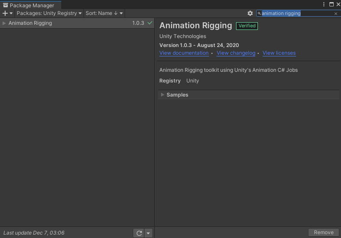Click the Unity Technologies author text
Screen dimensions: 341x238
point(182,36)
